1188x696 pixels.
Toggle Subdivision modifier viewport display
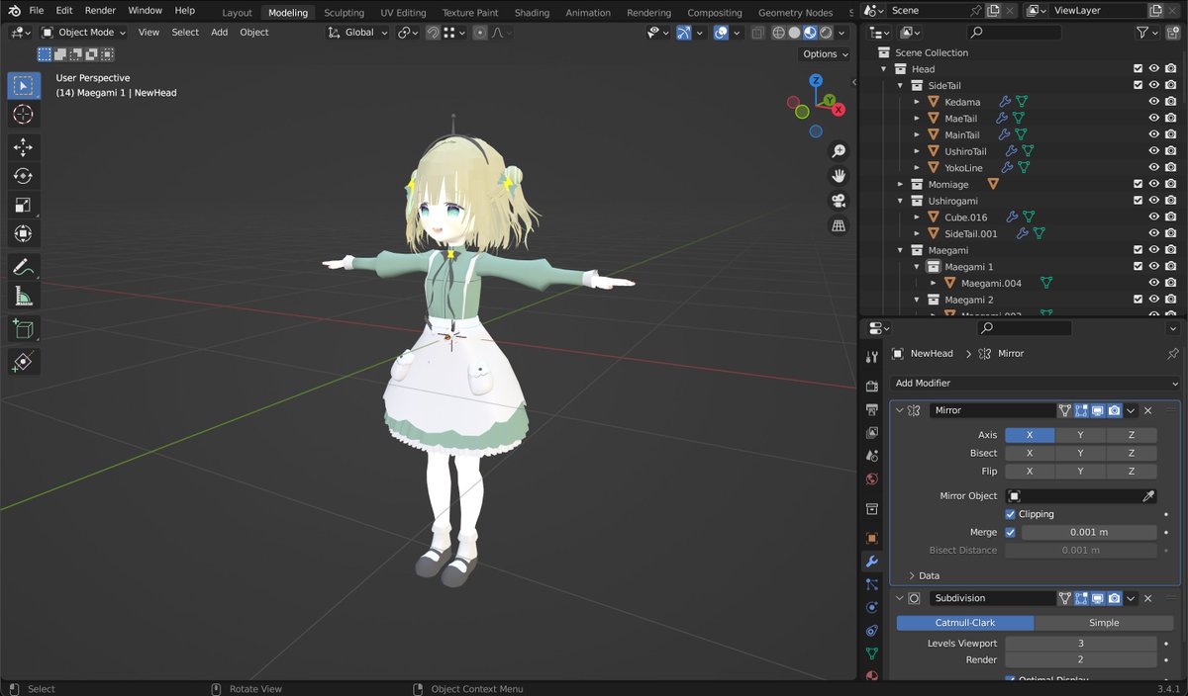pos(1098,598)
